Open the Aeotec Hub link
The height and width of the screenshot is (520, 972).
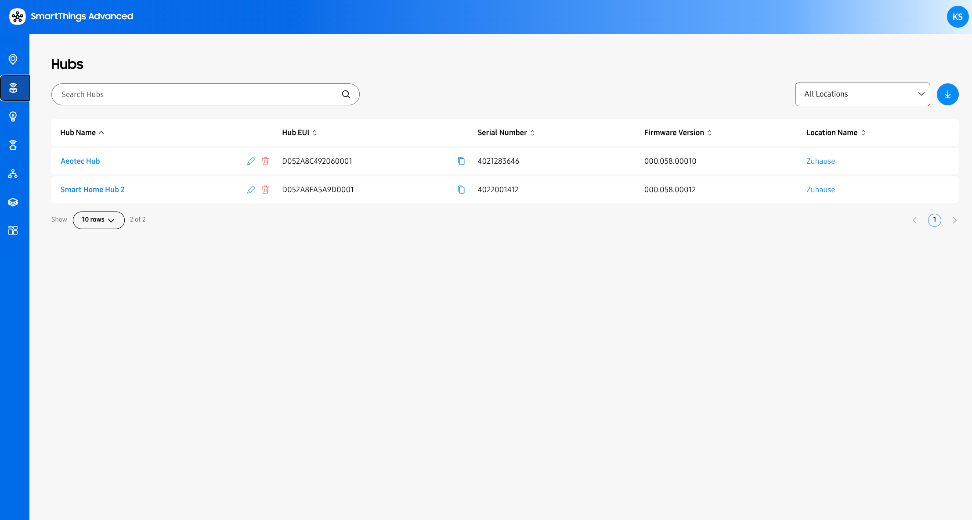point(80,161)
